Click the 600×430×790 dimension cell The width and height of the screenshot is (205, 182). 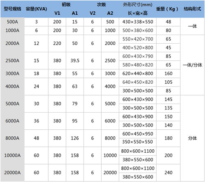point(138,56)
